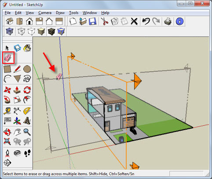Select the Protractor tool

pos(27,111)
